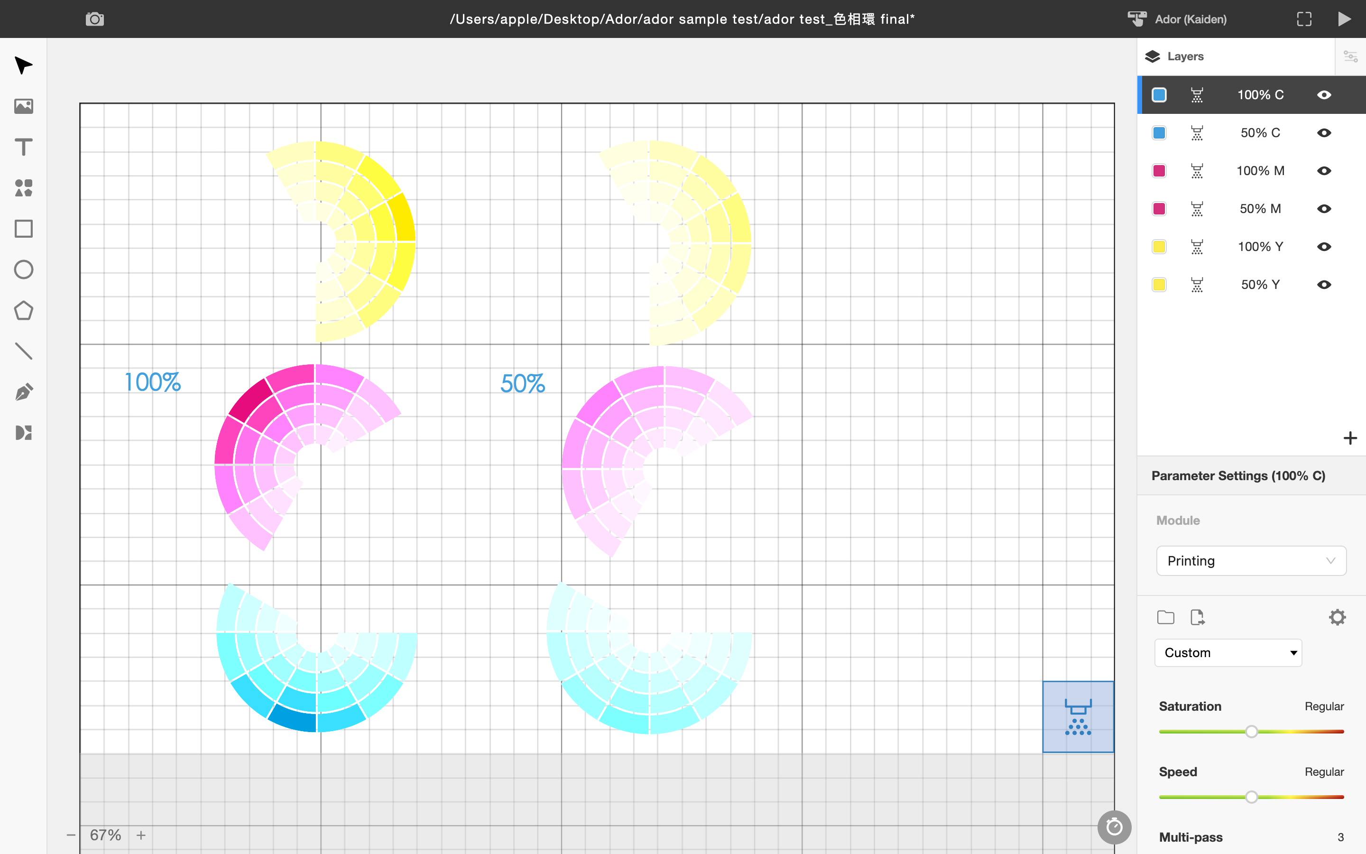
Task: Select the Ellipse tool
Action: tap(23, 269)
